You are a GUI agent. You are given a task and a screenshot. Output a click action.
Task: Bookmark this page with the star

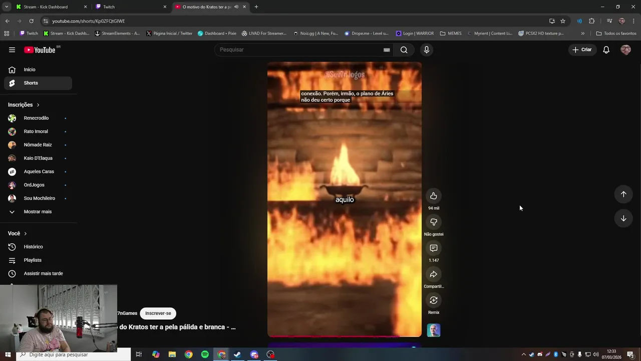tap(563, 21)
